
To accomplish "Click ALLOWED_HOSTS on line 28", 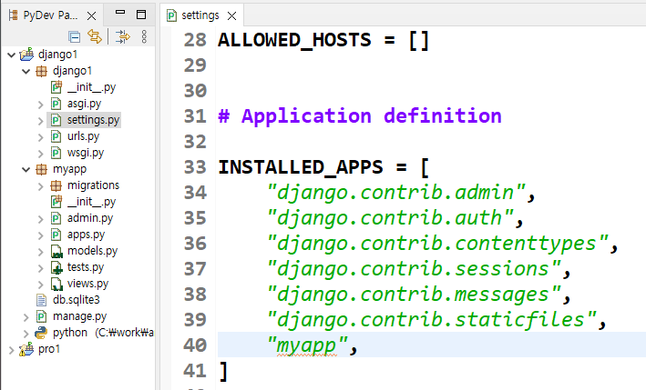I will click(x=294, y=40).
